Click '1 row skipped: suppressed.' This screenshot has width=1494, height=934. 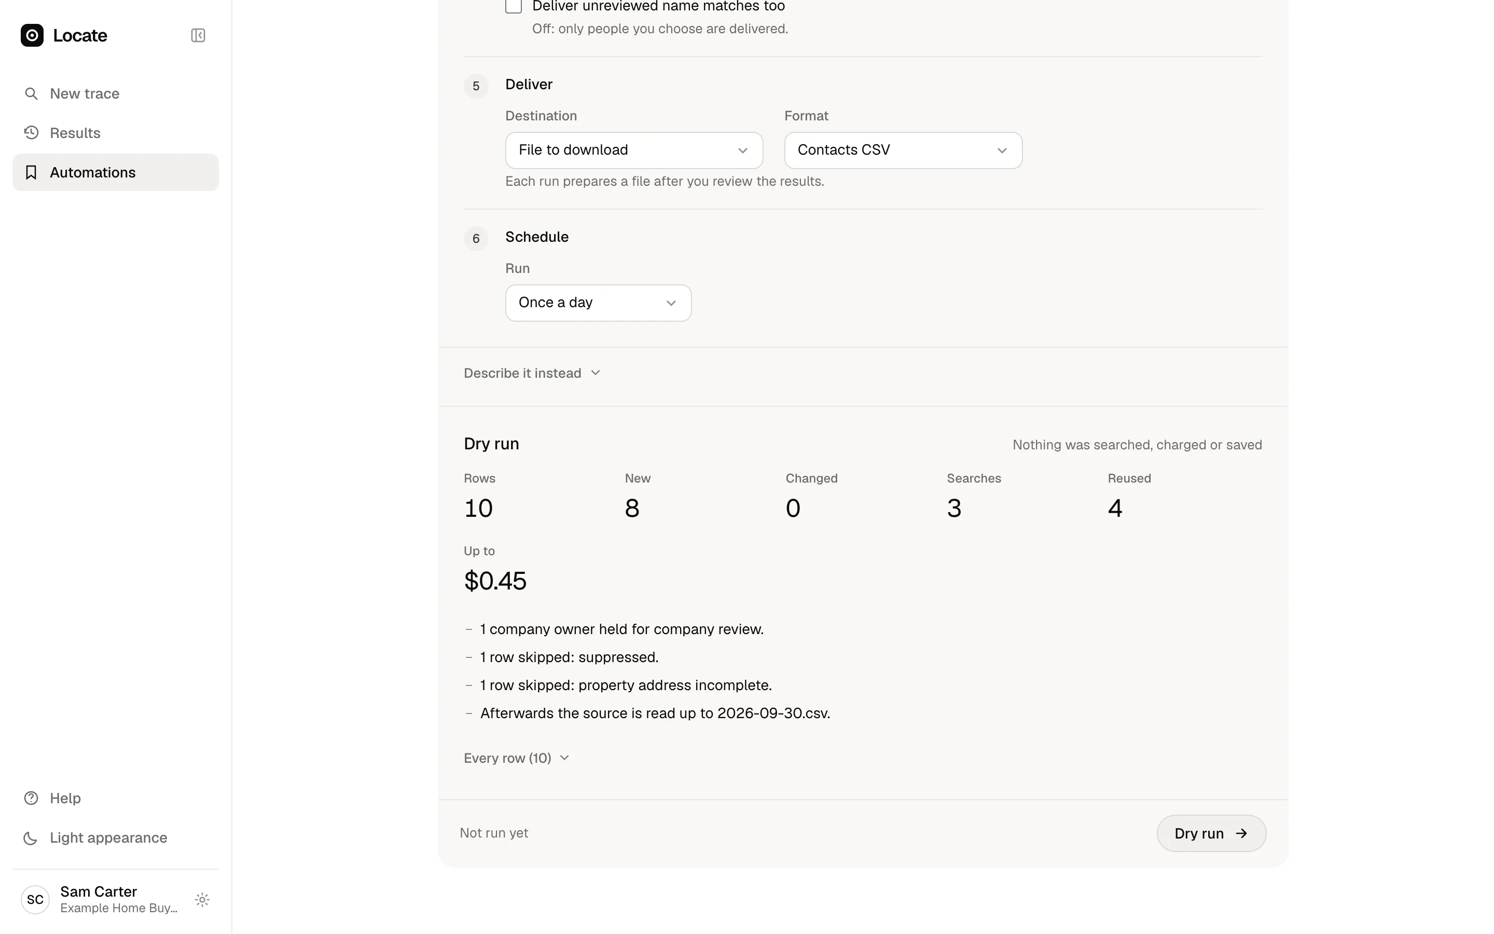coord(569,657)
